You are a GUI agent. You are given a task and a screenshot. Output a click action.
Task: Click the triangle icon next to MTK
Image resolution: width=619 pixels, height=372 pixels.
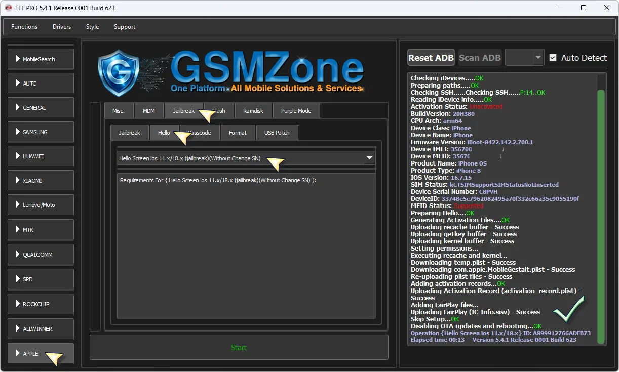pyautogui.click(x=18, y=230)
